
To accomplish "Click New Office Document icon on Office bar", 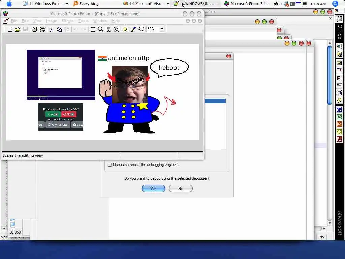I will 339,47.
